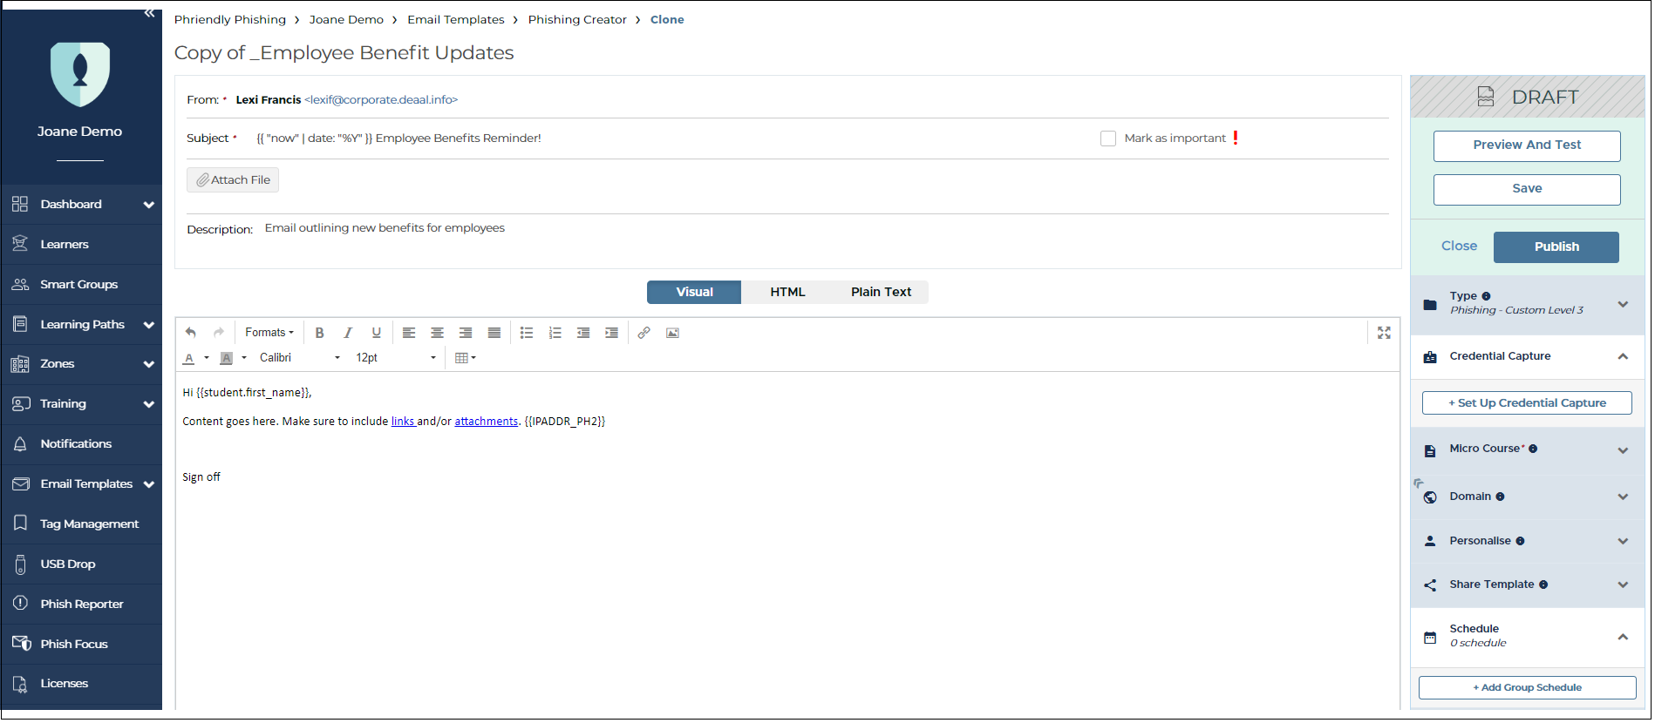Screen dimensions: 1655x723
Task: Click the info icon next to Type
Action: (1487, 296)
